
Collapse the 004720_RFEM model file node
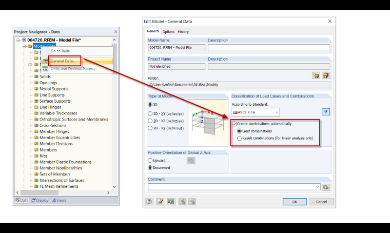pos(18,40)
